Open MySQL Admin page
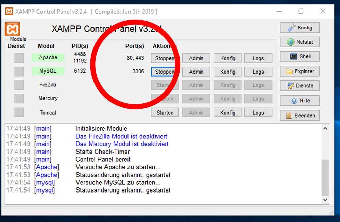This screenshot has height=222, width=340. [196, 72]
